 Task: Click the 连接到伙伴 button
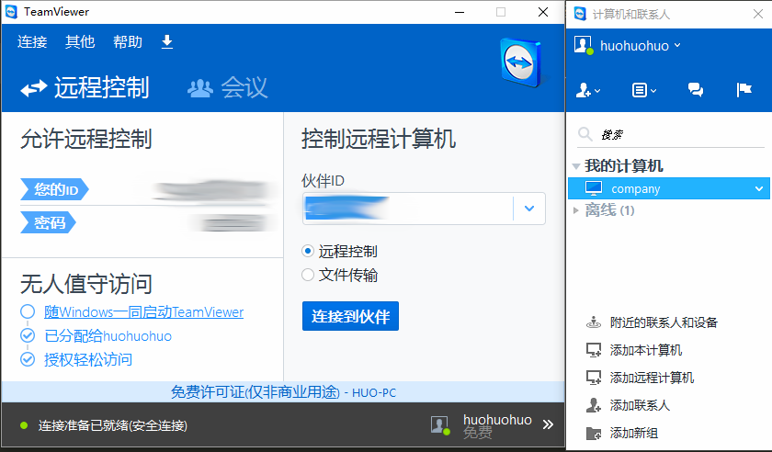pyautogui.click(x=350, y=317)
